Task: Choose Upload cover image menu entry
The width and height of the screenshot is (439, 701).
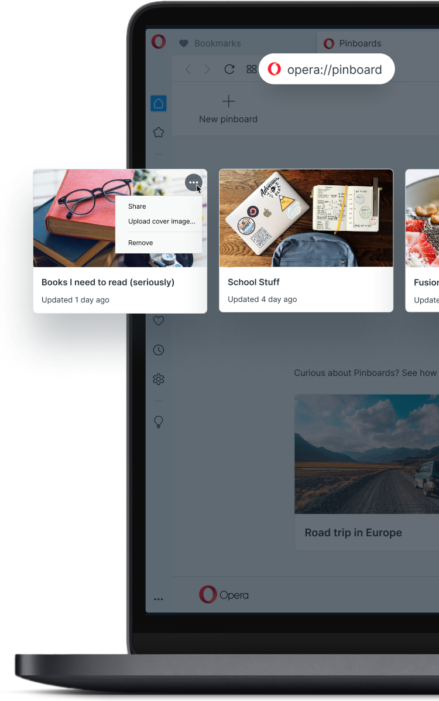Action: (x=162, y=222)
